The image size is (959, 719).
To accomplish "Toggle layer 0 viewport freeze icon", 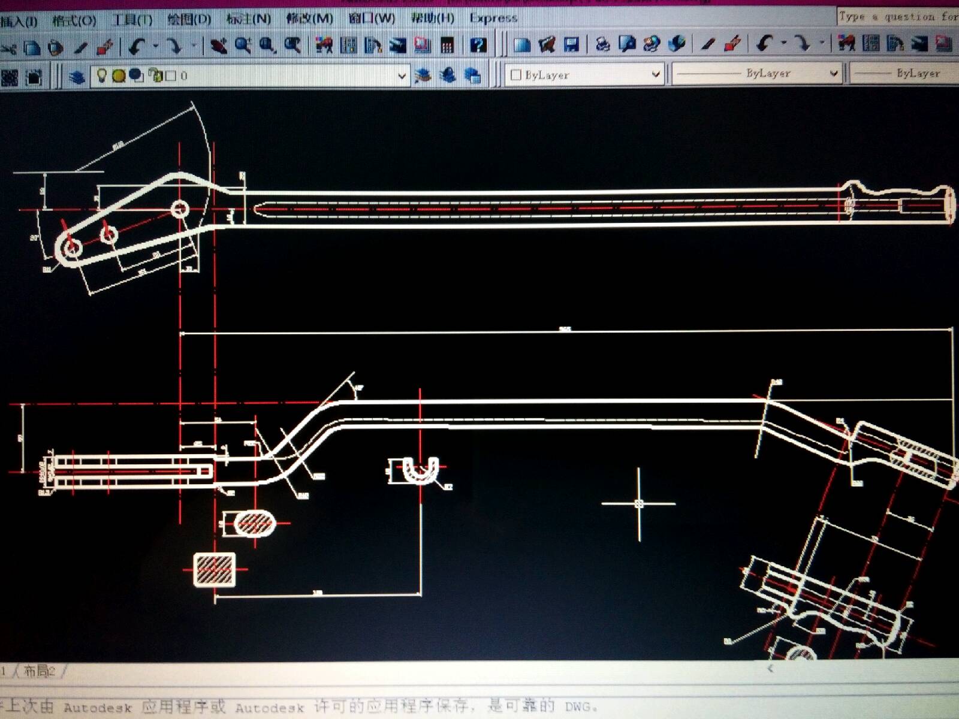I will [x=137, y=75].
